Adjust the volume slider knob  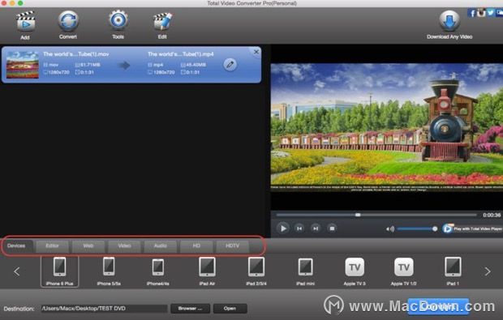[435, 228]
